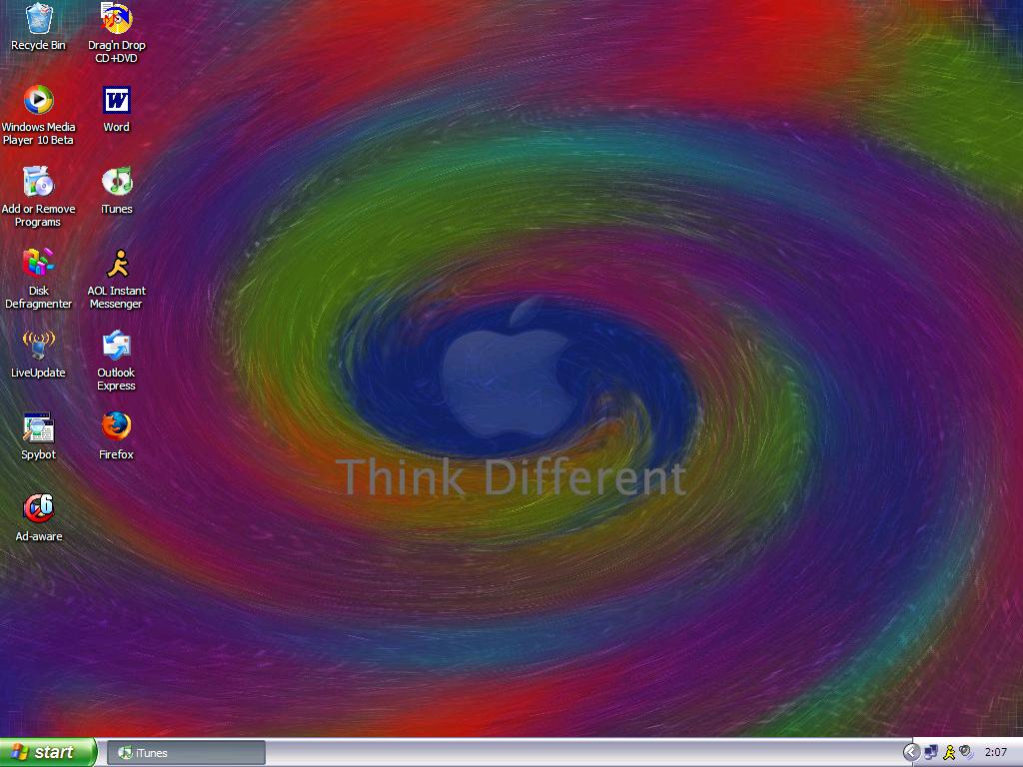
Task: Open the Start menu
Action: pyautogui.click(x=48, y=753)
